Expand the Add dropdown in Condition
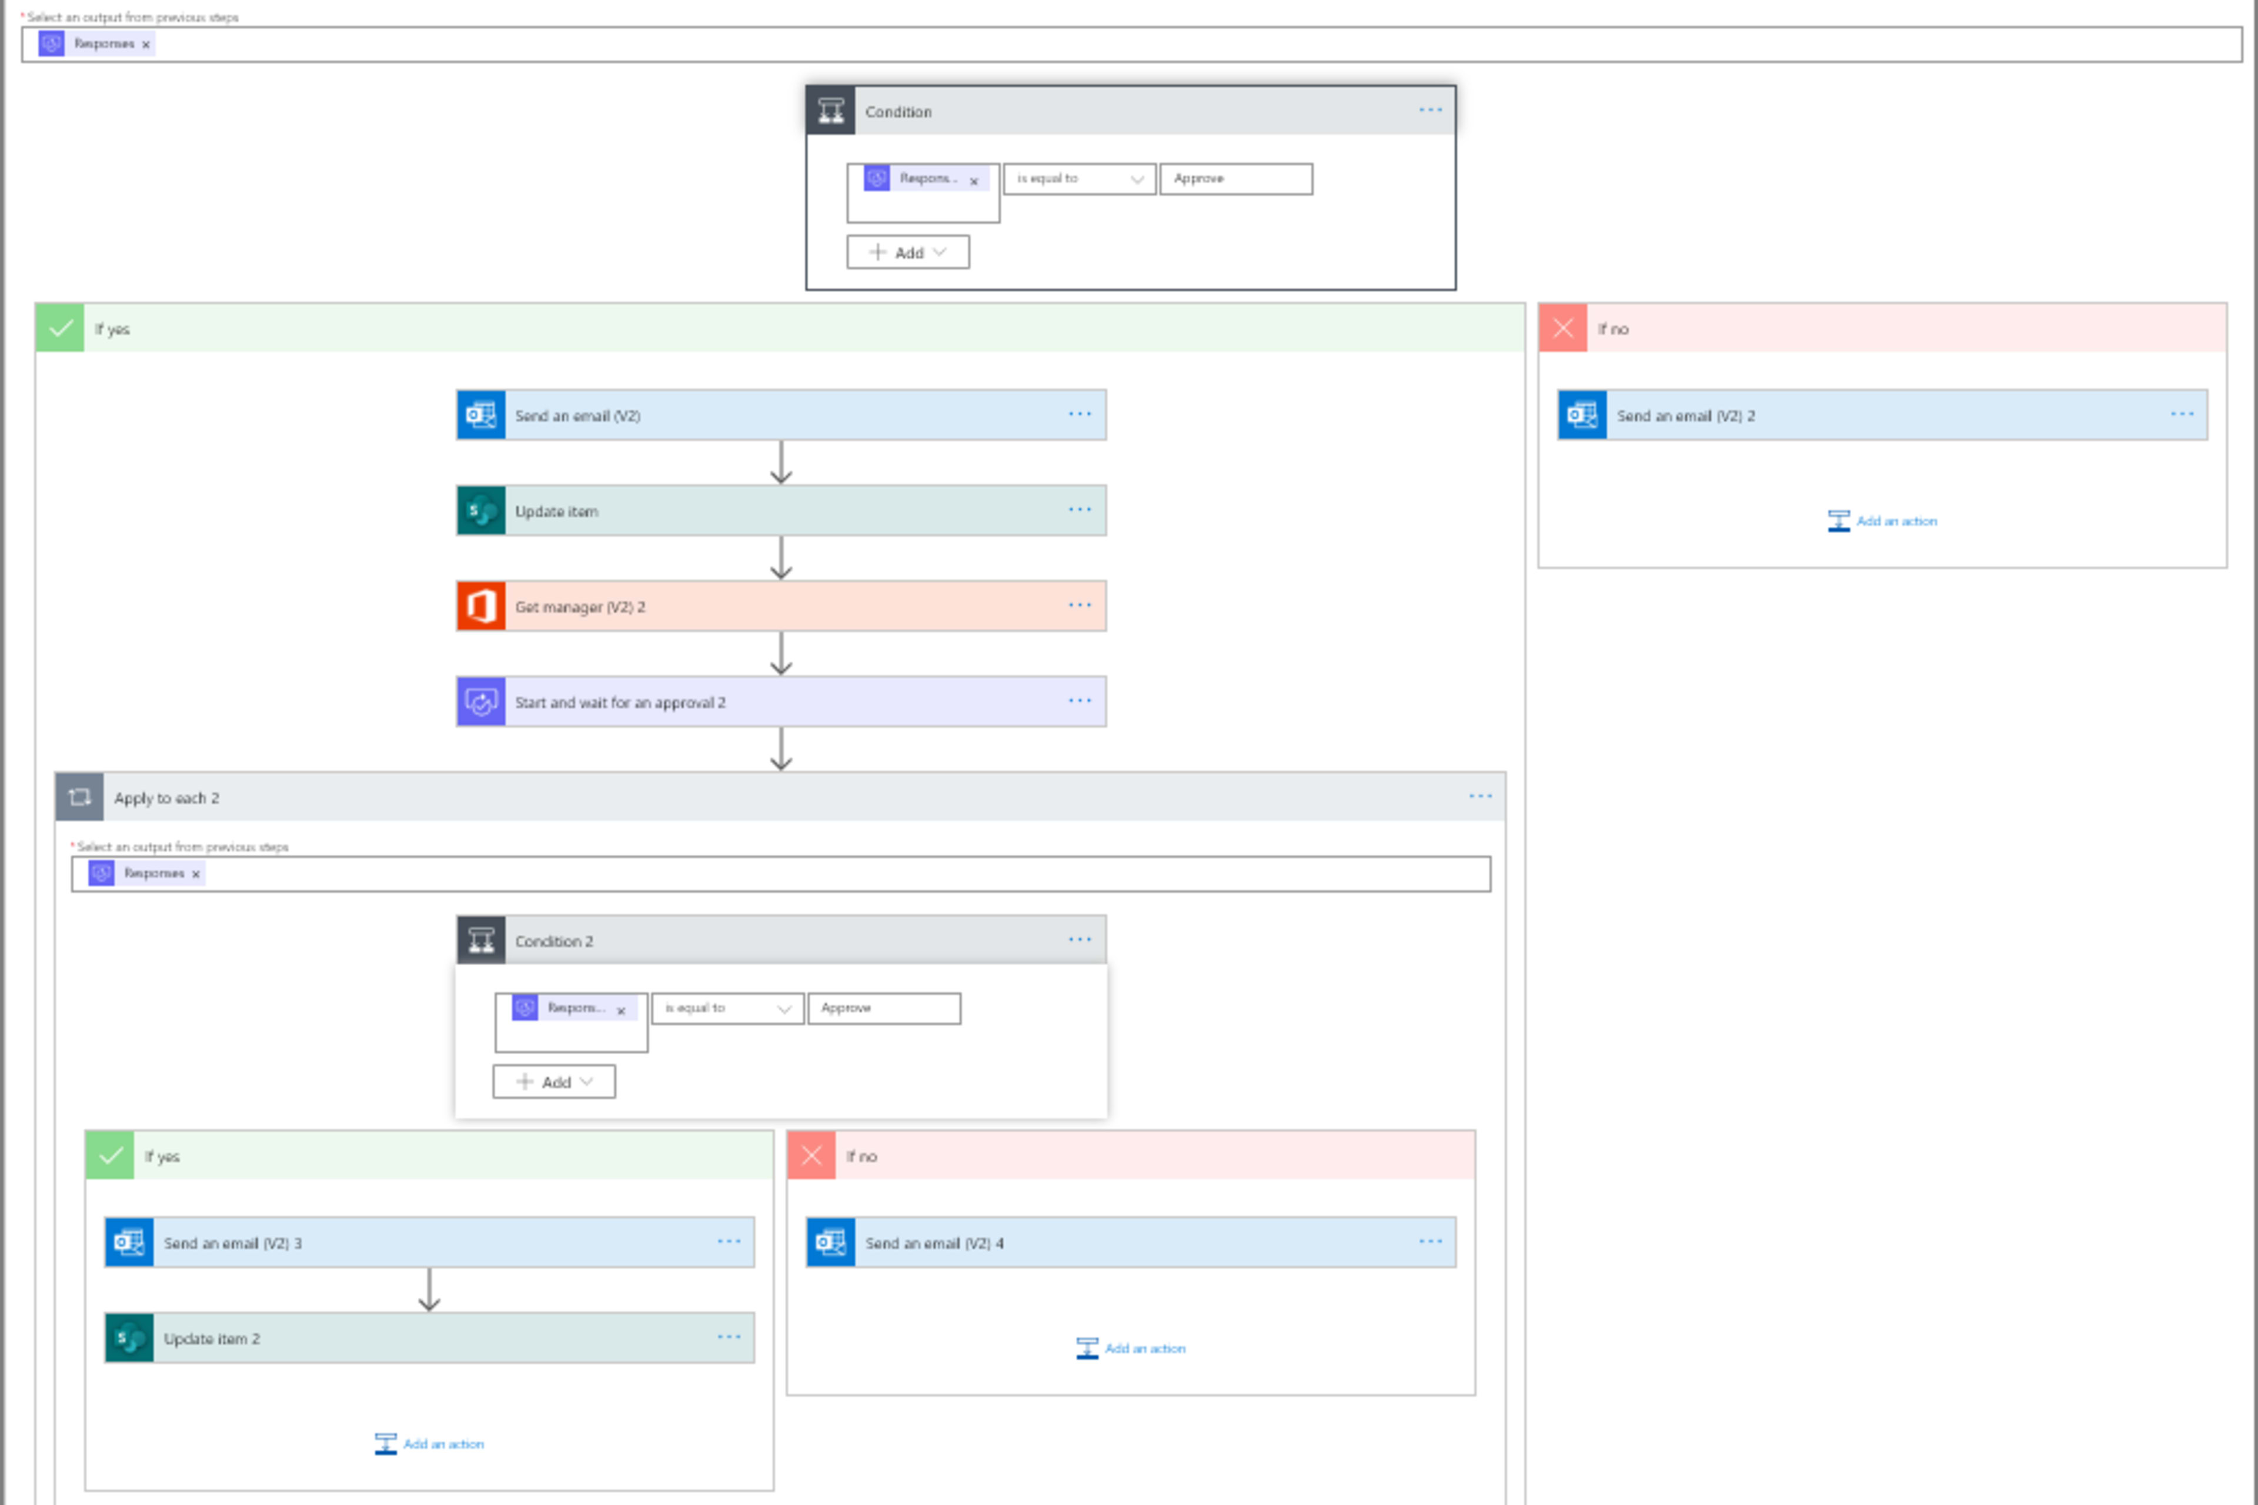 click(908, 252)
